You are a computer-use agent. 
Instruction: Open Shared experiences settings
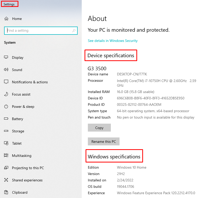[27, 180]
